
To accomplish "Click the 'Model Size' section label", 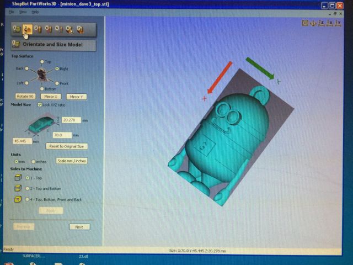I will click(x=21, y=104).
